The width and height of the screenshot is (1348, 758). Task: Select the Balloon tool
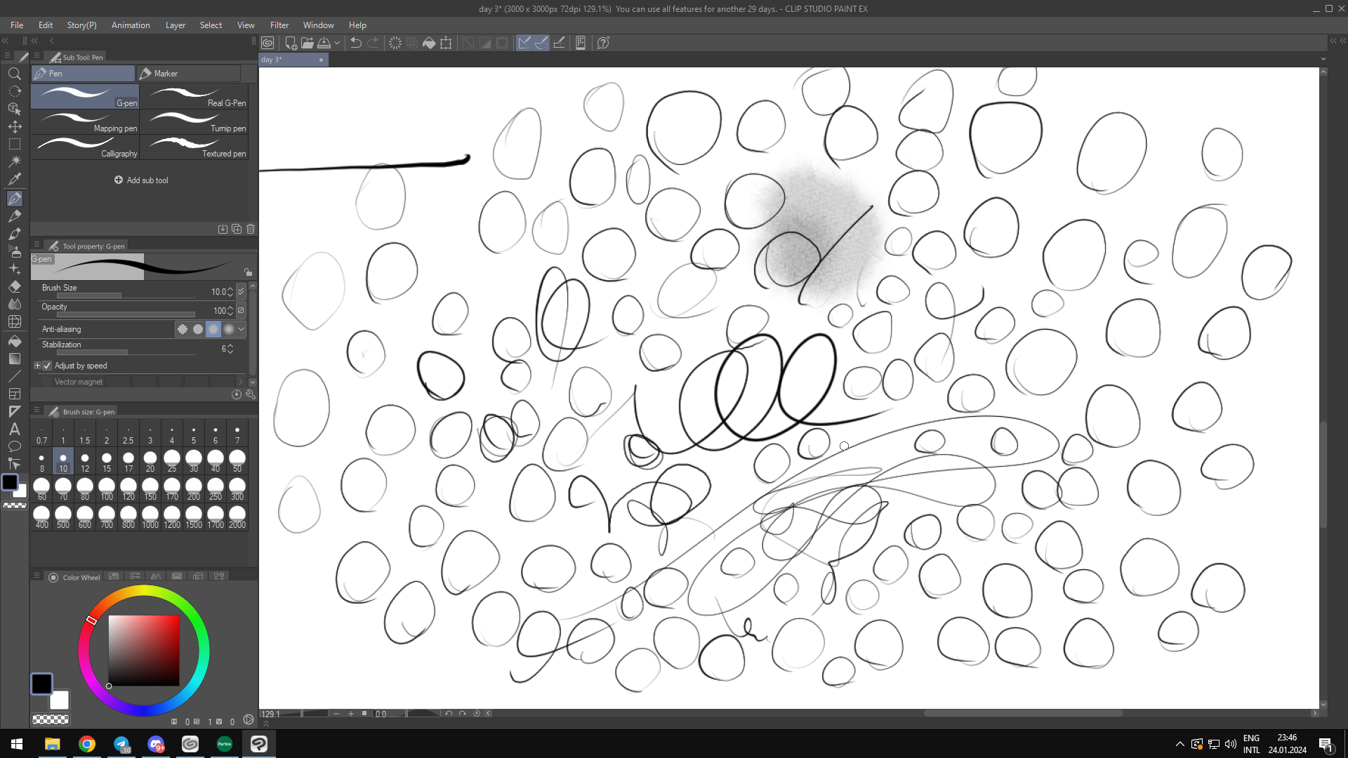click(14, 446)
